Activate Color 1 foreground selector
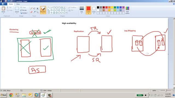The image size is (175, 98). click(x=88, y=10)
